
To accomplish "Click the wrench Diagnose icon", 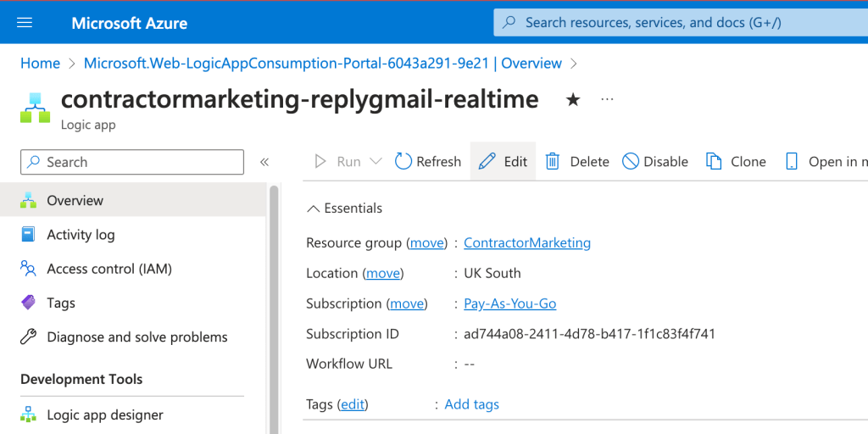I will [28, 337].
